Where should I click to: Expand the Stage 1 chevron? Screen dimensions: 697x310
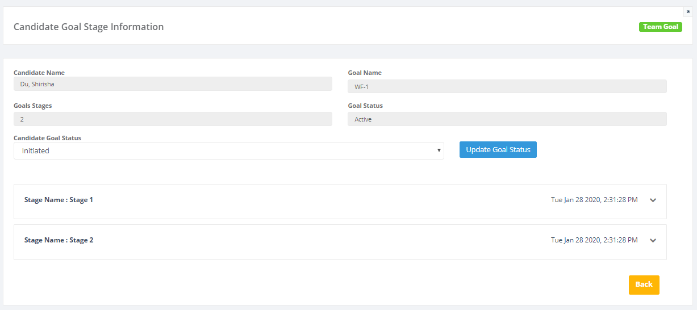tap(653, 200)
